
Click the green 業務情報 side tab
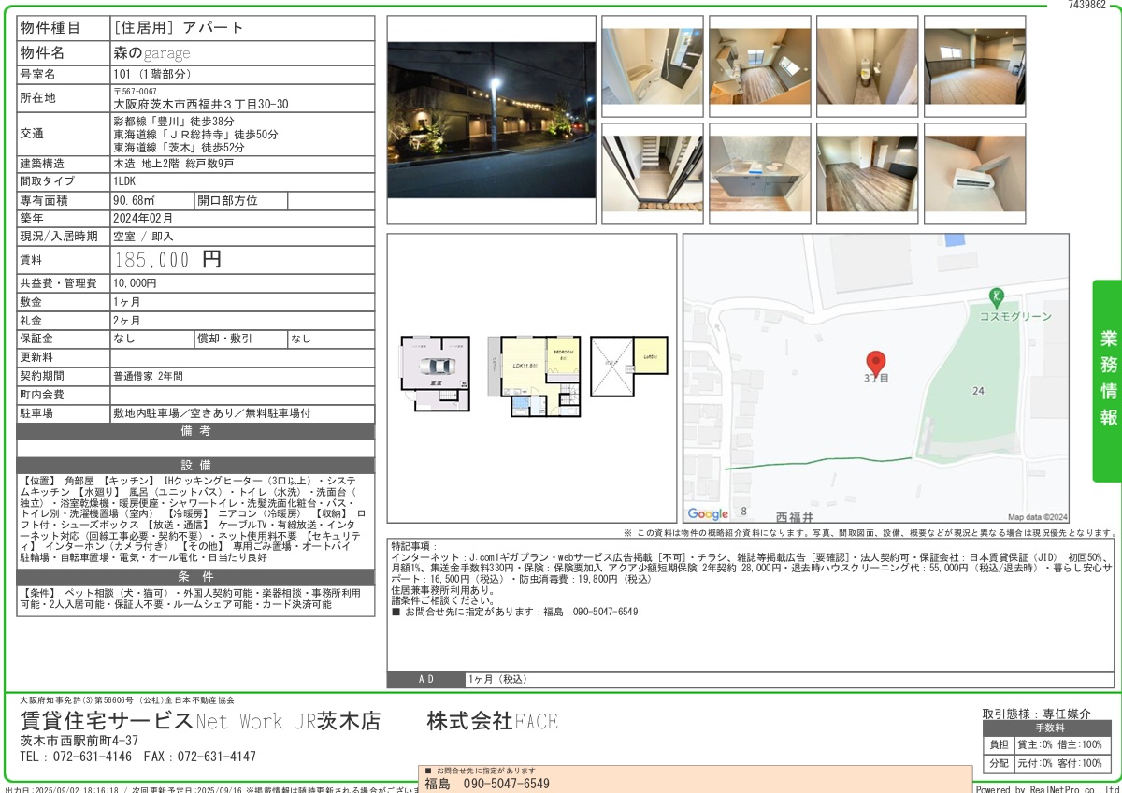click(1108, 378)
